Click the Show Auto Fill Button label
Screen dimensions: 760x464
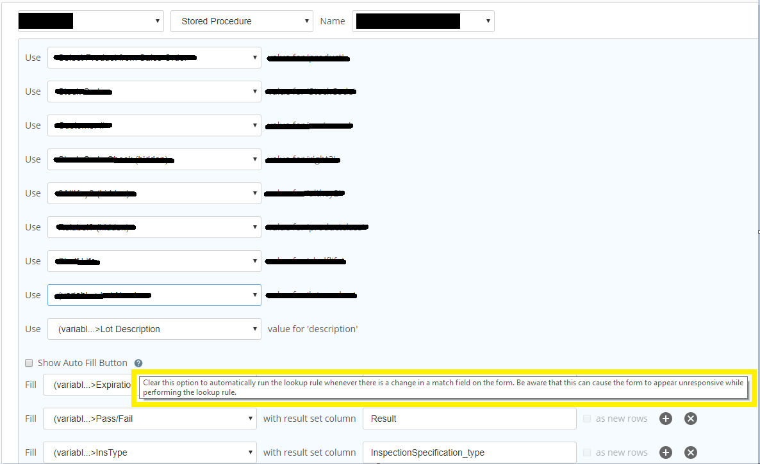point(83,363)
